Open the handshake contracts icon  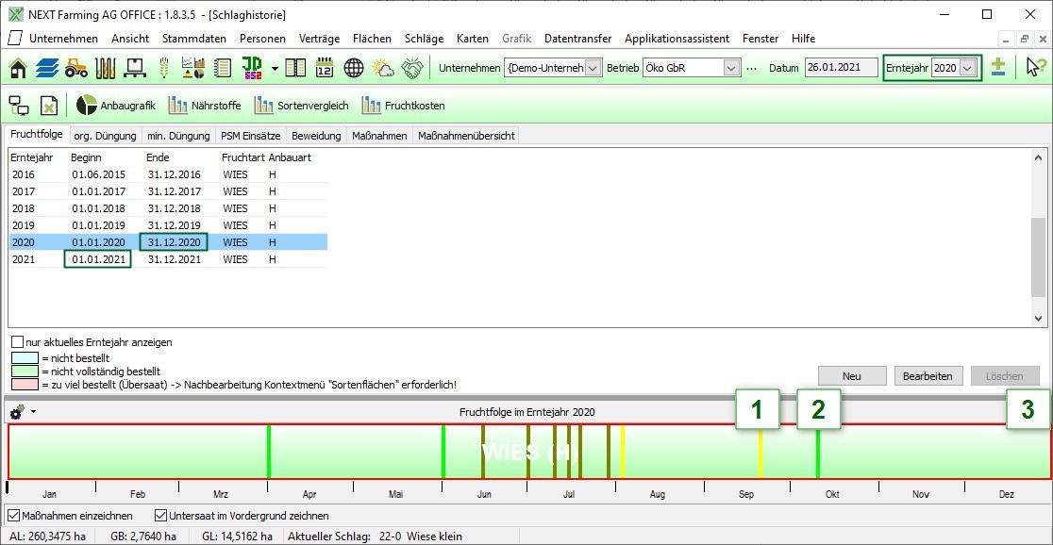(x=412, y=68)
